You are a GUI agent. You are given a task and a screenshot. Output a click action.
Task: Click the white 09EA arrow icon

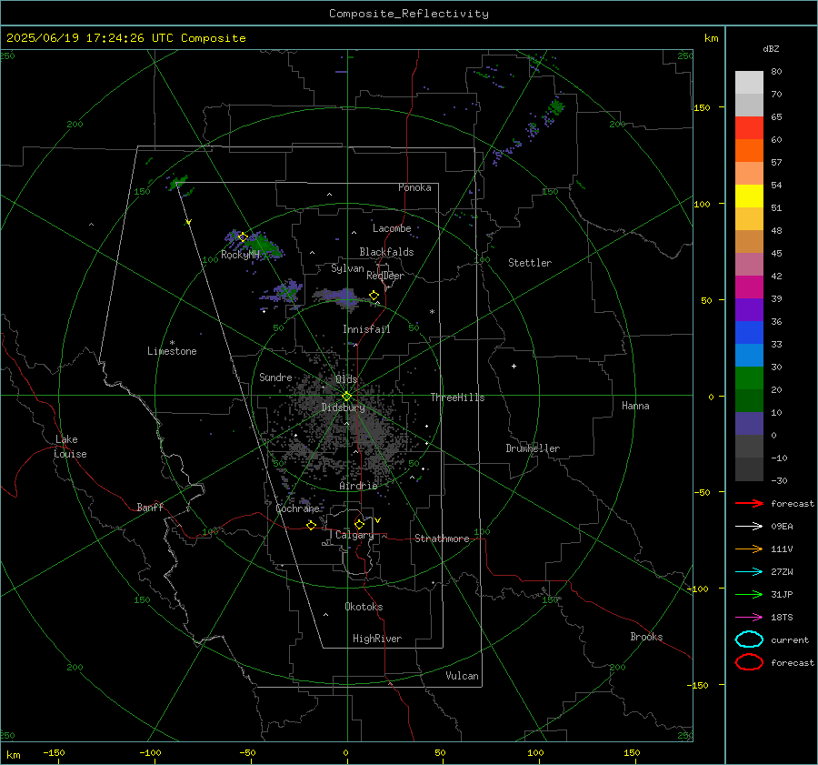coord(749,526)
